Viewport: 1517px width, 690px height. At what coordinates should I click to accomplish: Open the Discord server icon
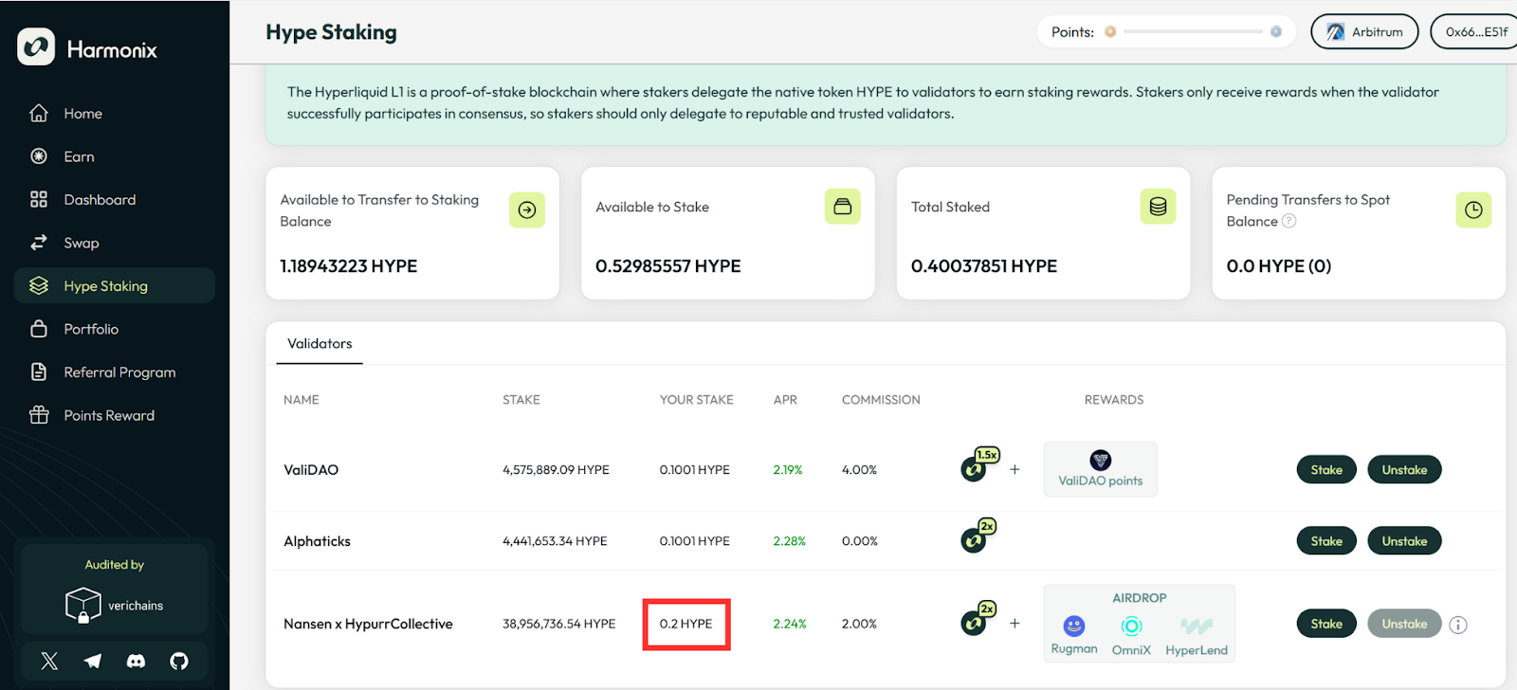click(x=136, y=661)
